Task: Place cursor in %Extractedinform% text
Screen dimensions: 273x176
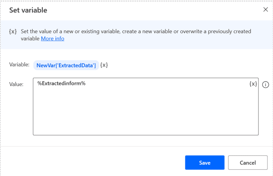Action: [x=61, y=83]
